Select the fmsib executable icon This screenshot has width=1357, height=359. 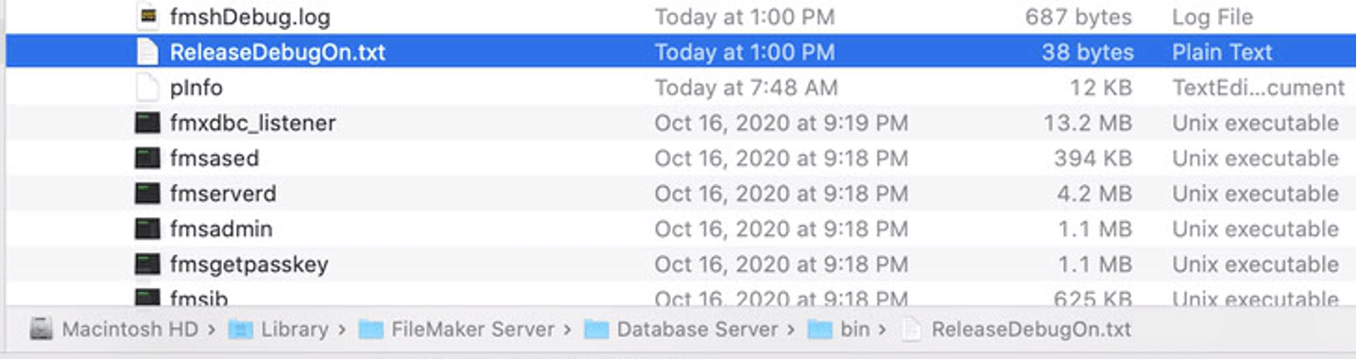[x=146, y=298]
